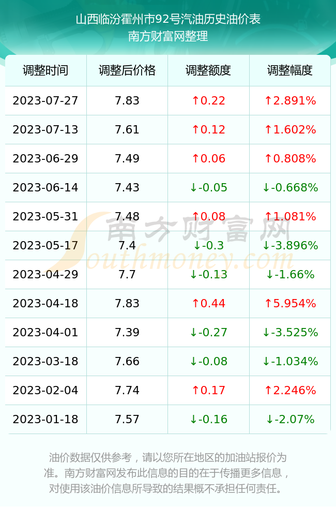Screen dimensions: 336x507
Task: Click the ↑5.954% percentage value
Action: click(x=290, y=303)
